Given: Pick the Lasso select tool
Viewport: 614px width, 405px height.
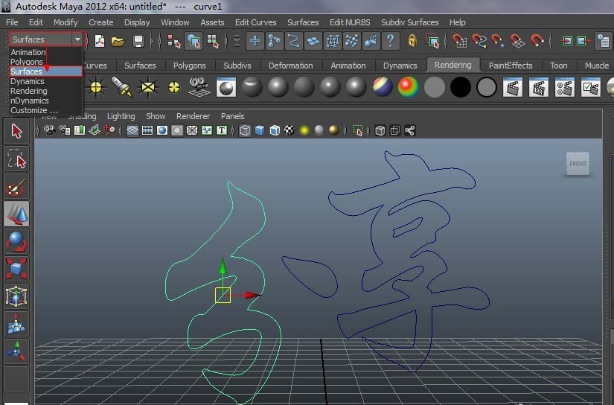Looking at the screenshot, I should pos(16,159).
